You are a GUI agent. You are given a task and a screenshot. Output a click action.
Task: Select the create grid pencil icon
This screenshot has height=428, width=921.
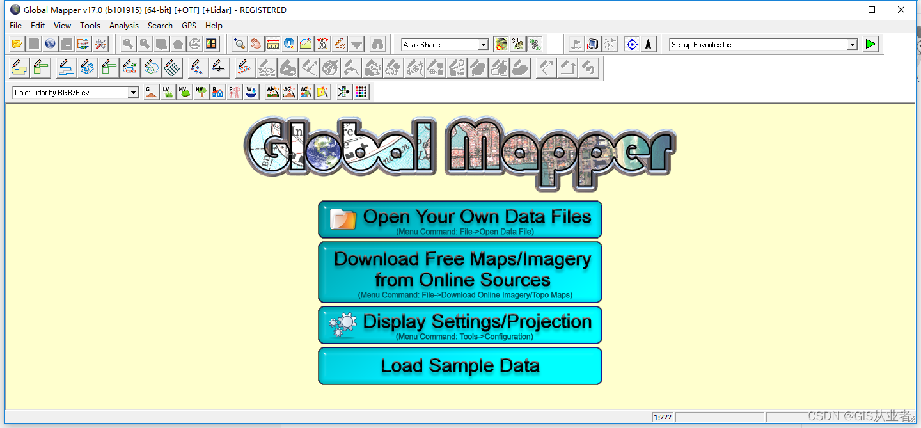(172, 67)
